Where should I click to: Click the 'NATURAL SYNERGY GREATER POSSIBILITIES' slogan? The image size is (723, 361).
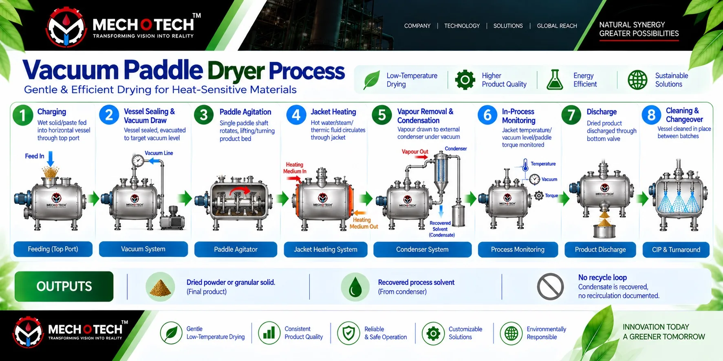click(x=639, y=29)
